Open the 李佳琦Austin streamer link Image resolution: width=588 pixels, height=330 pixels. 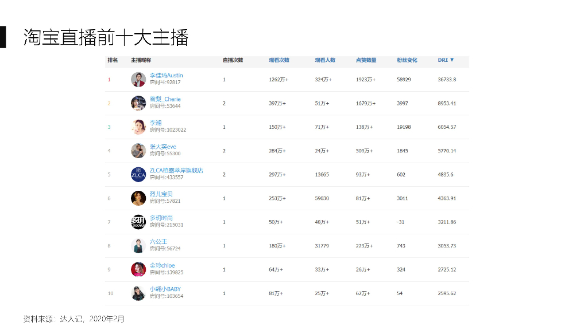(x=166, y=76)
